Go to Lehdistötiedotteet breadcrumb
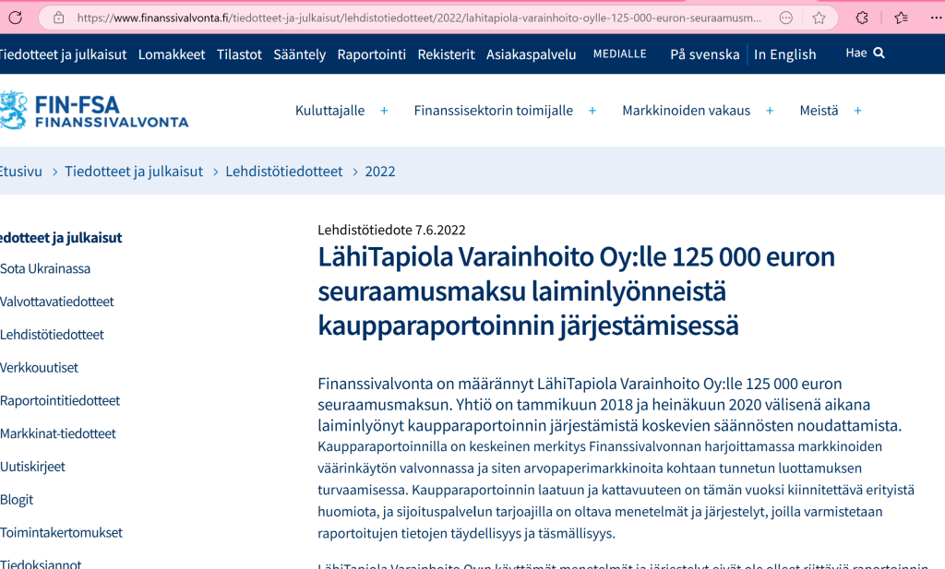This screenshot has width=945, height=569. [x=284, y=172]
